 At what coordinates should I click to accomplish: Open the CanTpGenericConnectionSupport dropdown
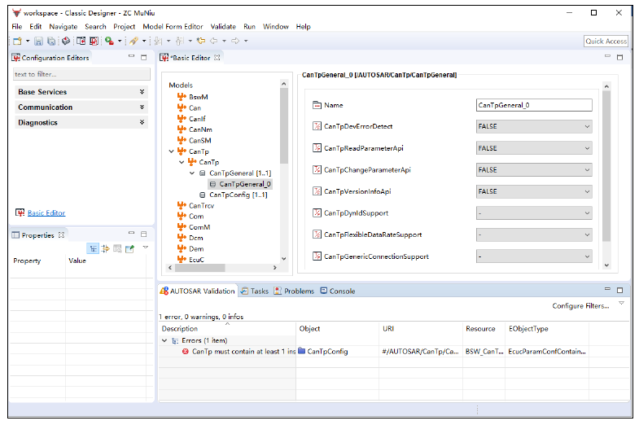click(x=534, y=256)
